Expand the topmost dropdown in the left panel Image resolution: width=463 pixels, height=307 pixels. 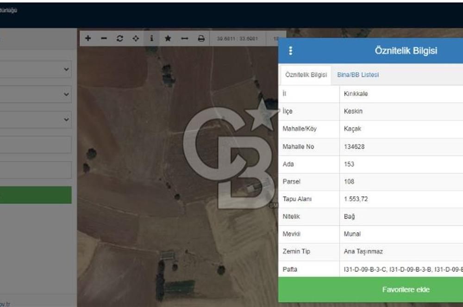click(36, 69)
